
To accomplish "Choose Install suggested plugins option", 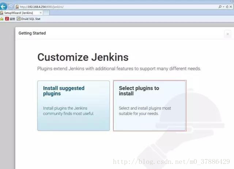I will pos(73,106).
